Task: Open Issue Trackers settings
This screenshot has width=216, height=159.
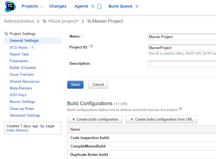Action: 22,74
